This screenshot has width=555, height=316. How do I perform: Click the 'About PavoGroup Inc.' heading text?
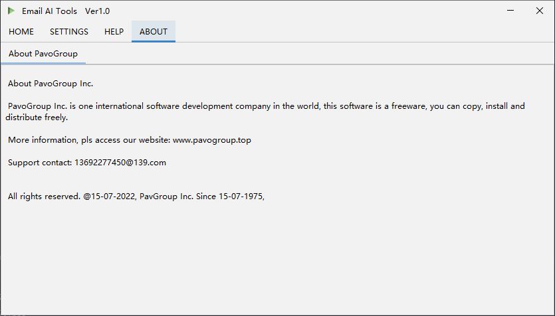(x=51, y=84)
